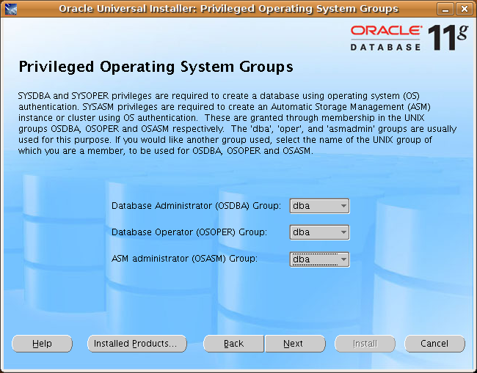Click the SYSDBA and SYSOPER description paragraph

tap(237, 123)
